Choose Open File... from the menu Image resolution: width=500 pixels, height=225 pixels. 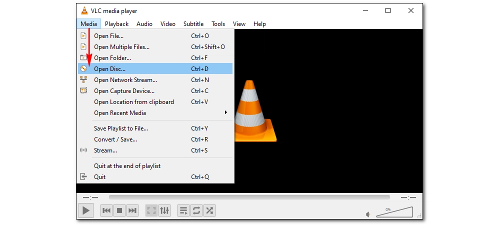(155, 36)
